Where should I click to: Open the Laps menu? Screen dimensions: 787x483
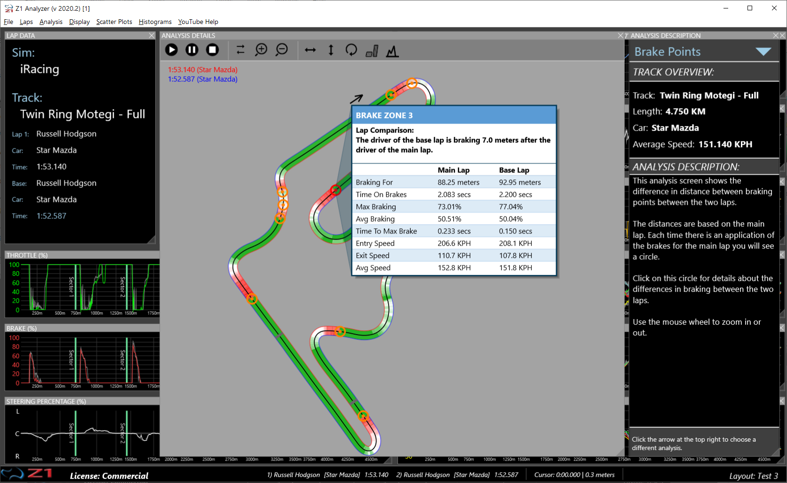26,22
